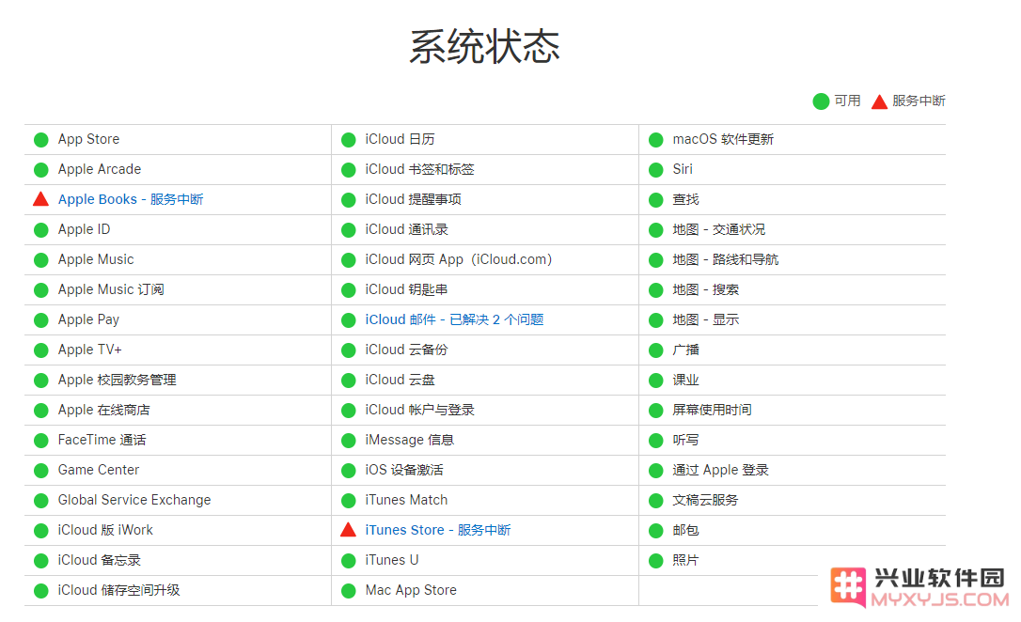The height and width of the screenshot is (622, 1021).
Task: Select the 文稿云服务 row text
Action: coord(705,500)
